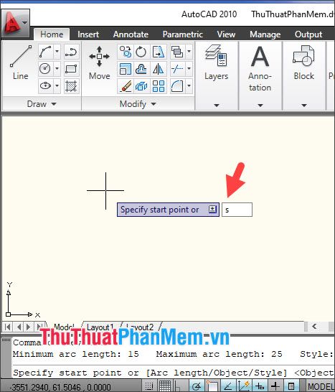Open the Block panel
335x392 pixels.
click(x=303, y=62)
